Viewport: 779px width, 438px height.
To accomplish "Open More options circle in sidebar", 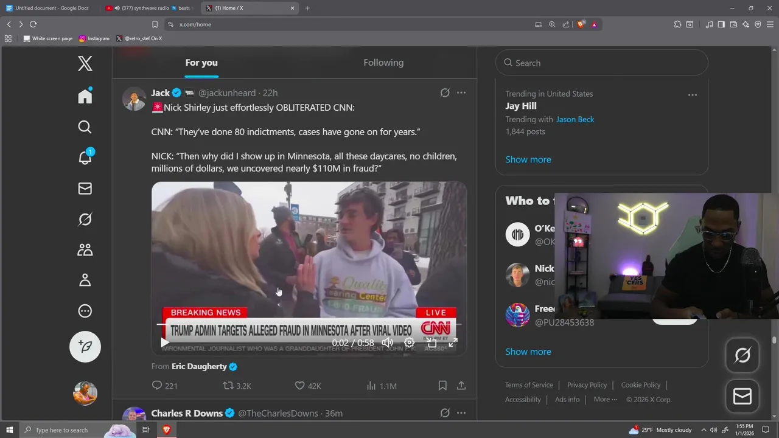I will tap(85, 311).
